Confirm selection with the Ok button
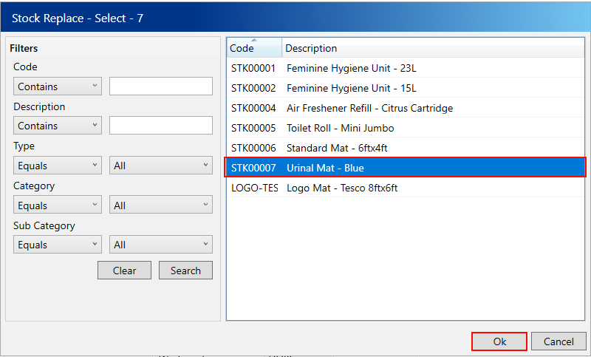591x357 pixels. [x=499, y=341]
